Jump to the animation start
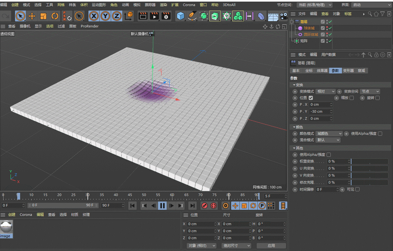Viewport: 393px width, 251px height. [x=132, y=206]
